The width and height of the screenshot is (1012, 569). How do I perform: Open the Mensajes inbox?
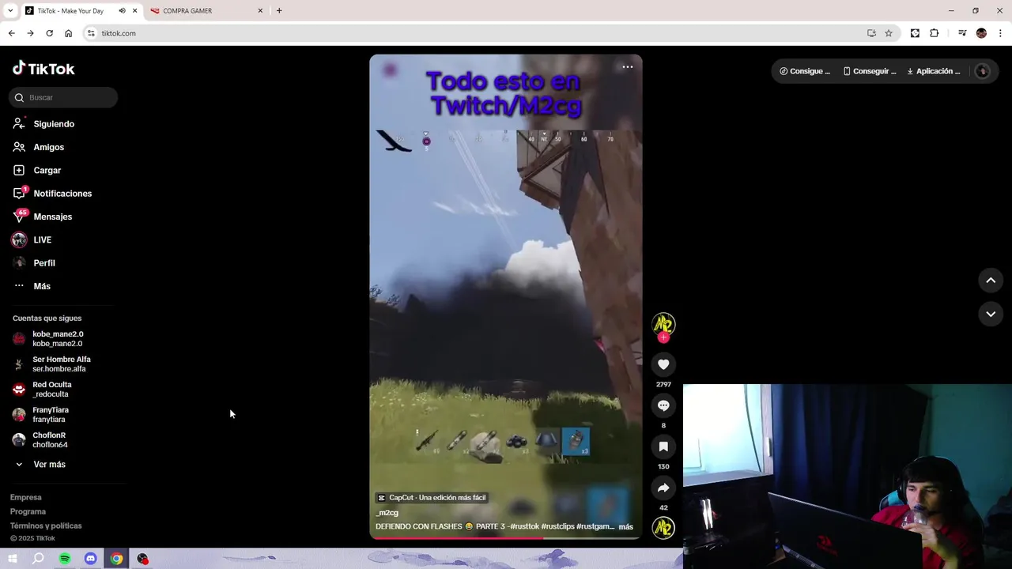(x=43, y=217)
